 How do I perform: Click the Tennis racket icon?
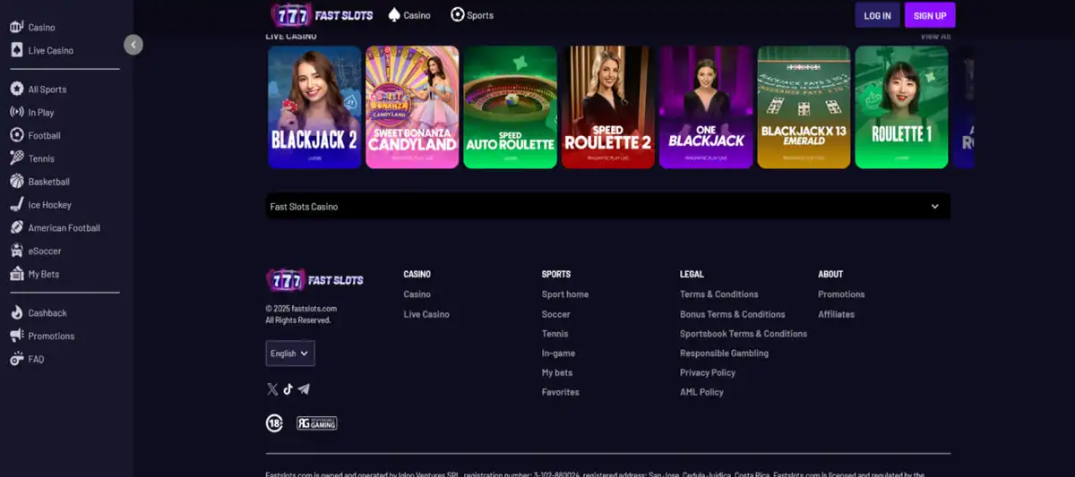[x=16, y=158]
